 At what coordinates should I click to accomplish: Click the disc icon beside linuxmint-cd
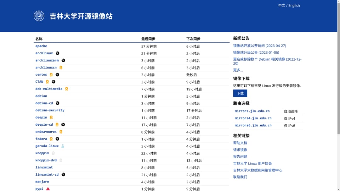pyautogui.click(x=63, y=175)
